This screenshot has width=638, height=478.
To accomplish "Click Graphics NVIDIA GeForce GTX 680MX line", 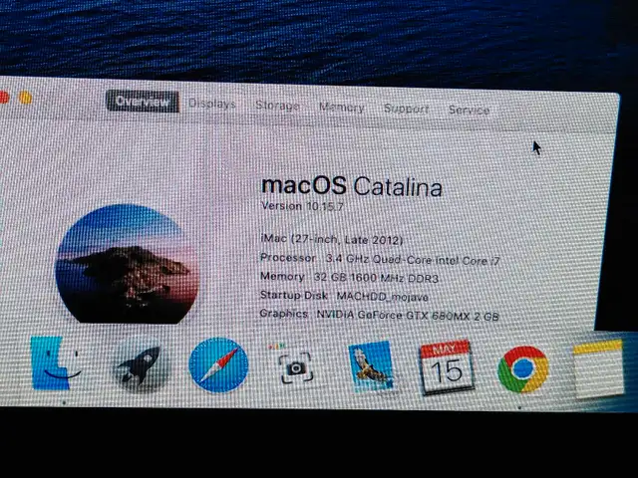I will pos(379,315).
